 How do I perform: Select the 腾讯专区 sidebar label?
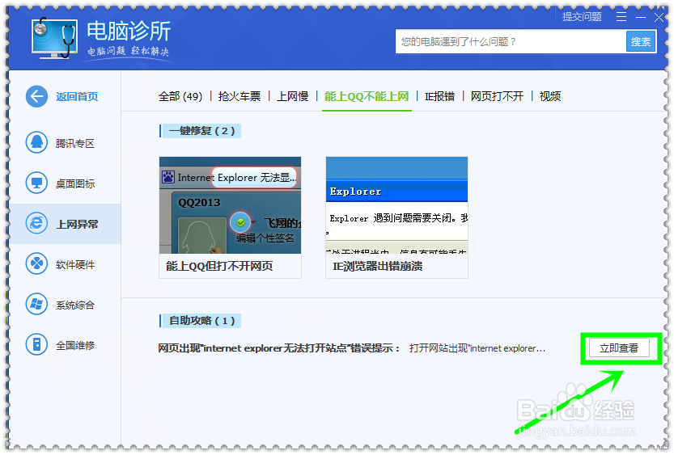coord(74,143)
